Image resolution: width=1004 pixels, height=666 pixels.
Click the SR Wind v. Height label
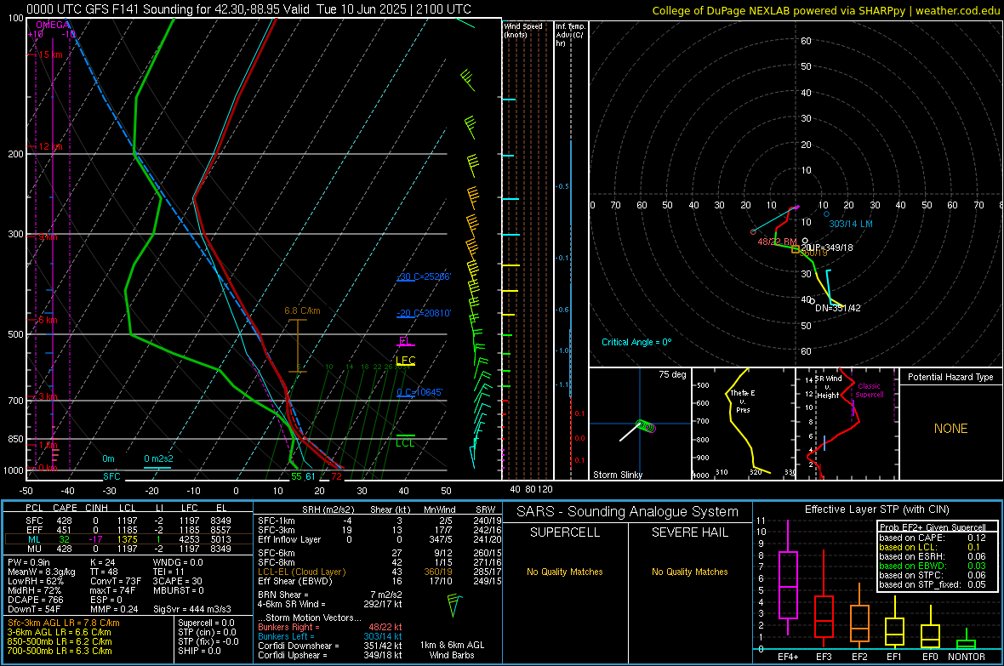829,387
